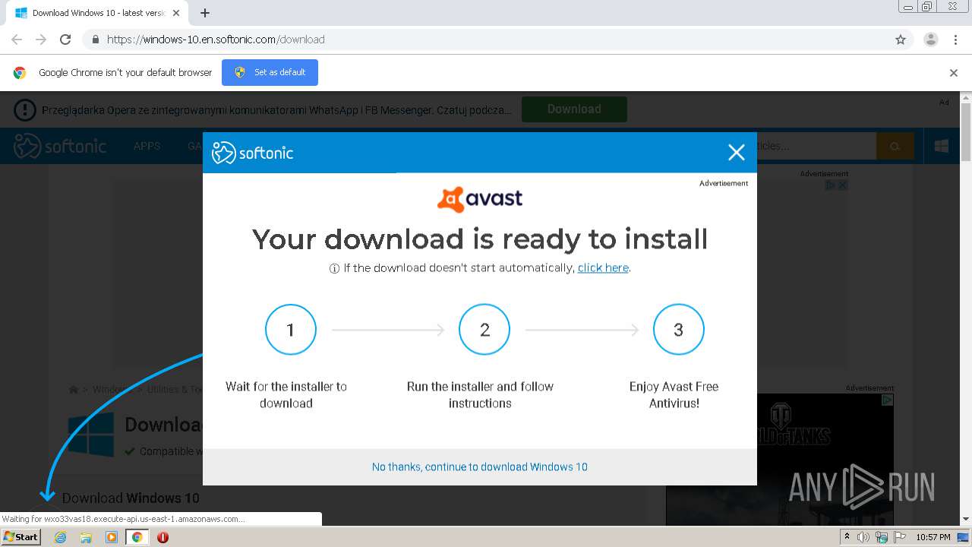Click Set as default button

[x=270, y=72]
